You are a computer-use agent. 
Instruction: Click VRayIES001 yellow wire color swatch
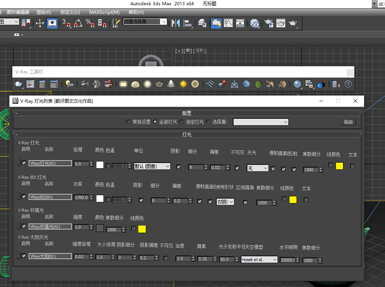pyautogui.click(x=293, y=200)
